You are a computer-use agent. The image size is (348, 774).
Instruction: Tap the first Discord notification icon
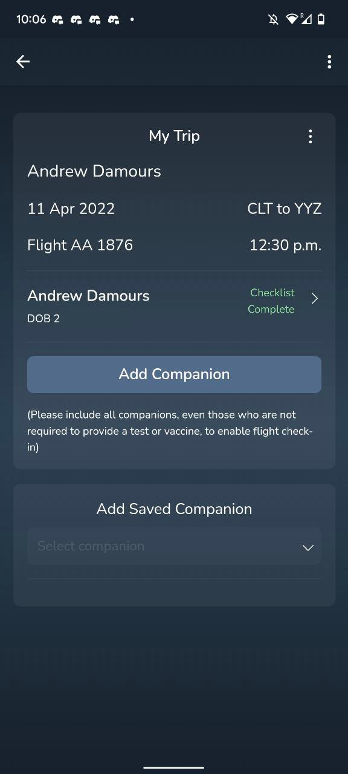pyautogui.click(x=58, y=19)
